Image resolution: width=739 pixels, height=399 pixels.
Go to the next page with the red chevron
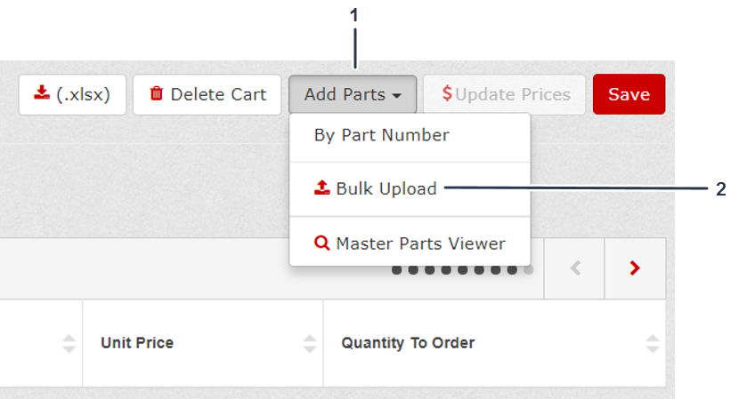[x=635, y=267]
